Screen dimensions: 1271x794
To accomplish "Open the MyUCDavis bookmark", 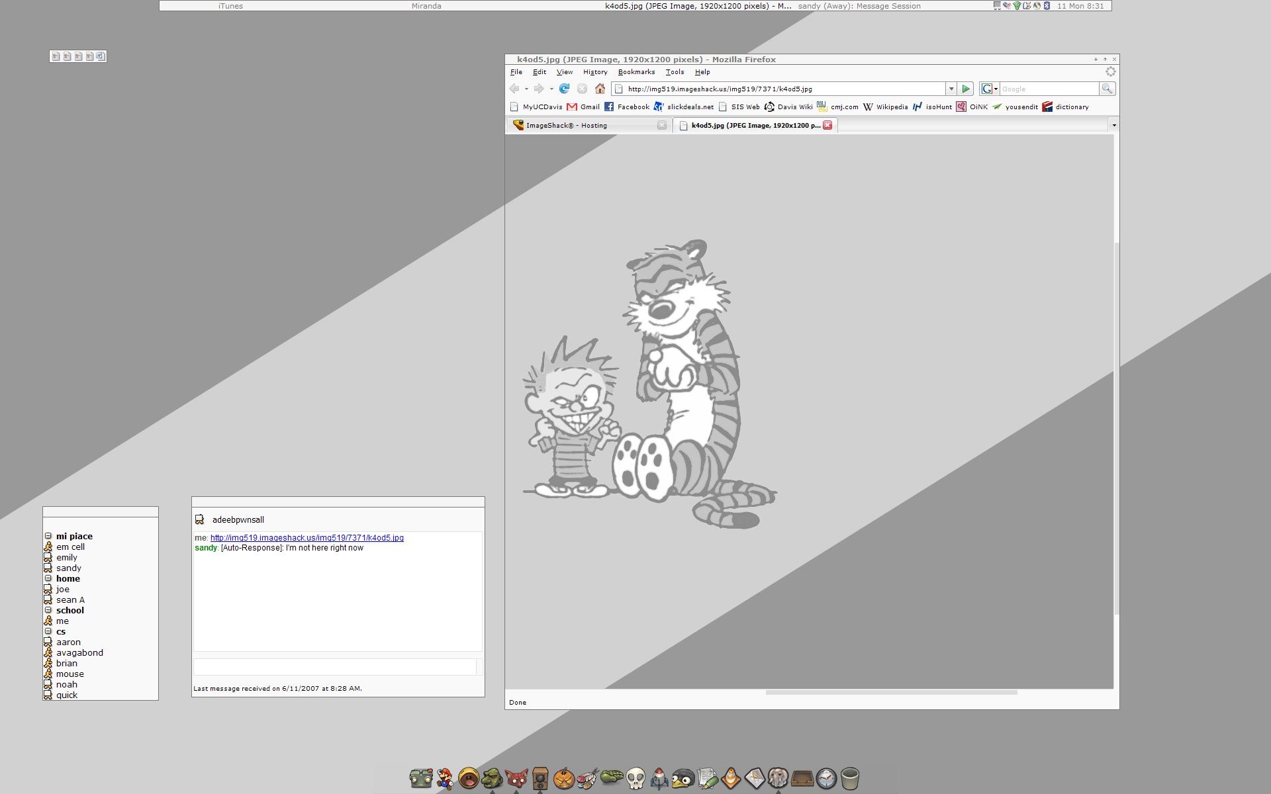I will (x=536, y=107).
